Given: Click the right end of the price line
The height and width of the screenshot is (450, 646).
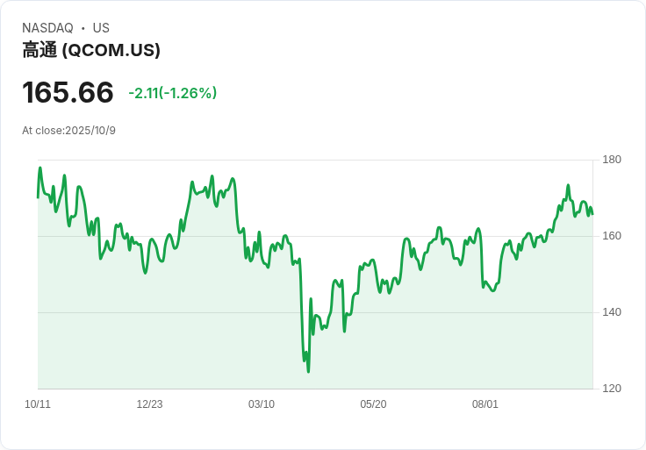Looking at the screenshot, I should pos(592,213).
